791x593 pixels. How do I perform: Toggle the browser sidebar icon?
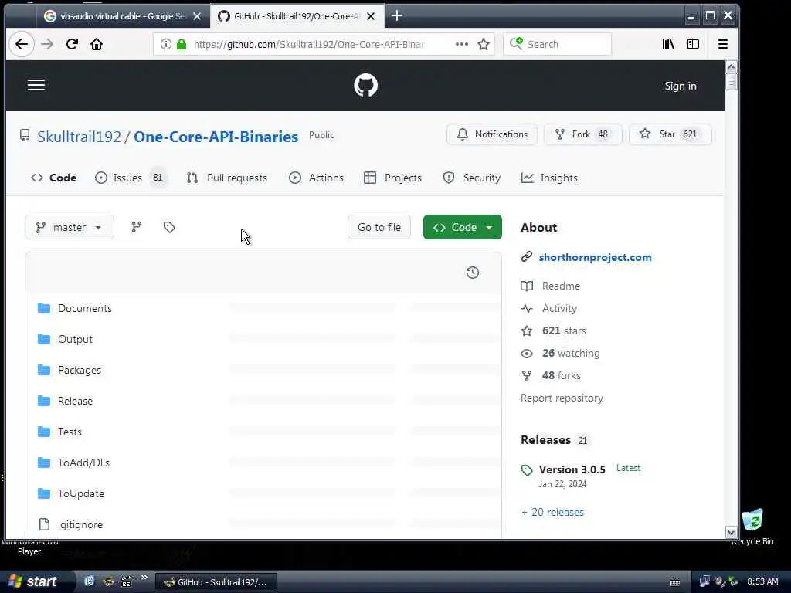tap(693, 44)
